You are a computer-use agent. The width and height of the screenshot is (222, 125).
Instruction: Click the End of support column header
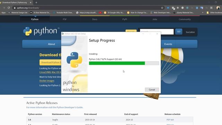(x=131, y=114)
